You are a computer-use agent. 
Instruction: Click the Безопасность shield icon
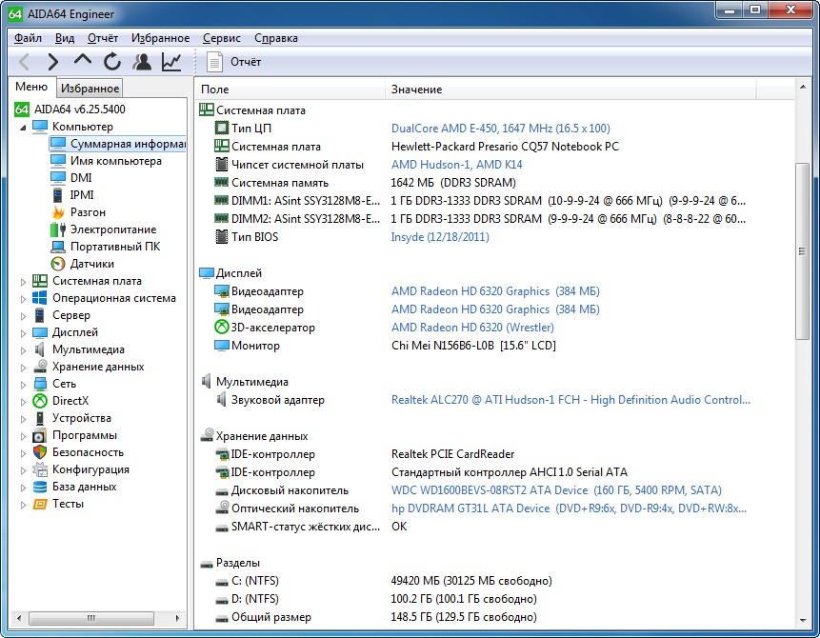coord(40,452)
